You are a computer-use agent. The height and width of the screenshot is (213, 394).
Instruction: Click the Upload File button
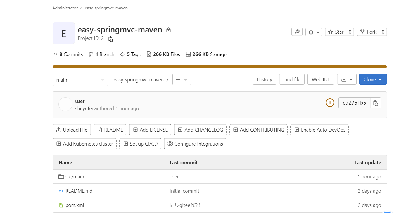(x=72, y=130)
